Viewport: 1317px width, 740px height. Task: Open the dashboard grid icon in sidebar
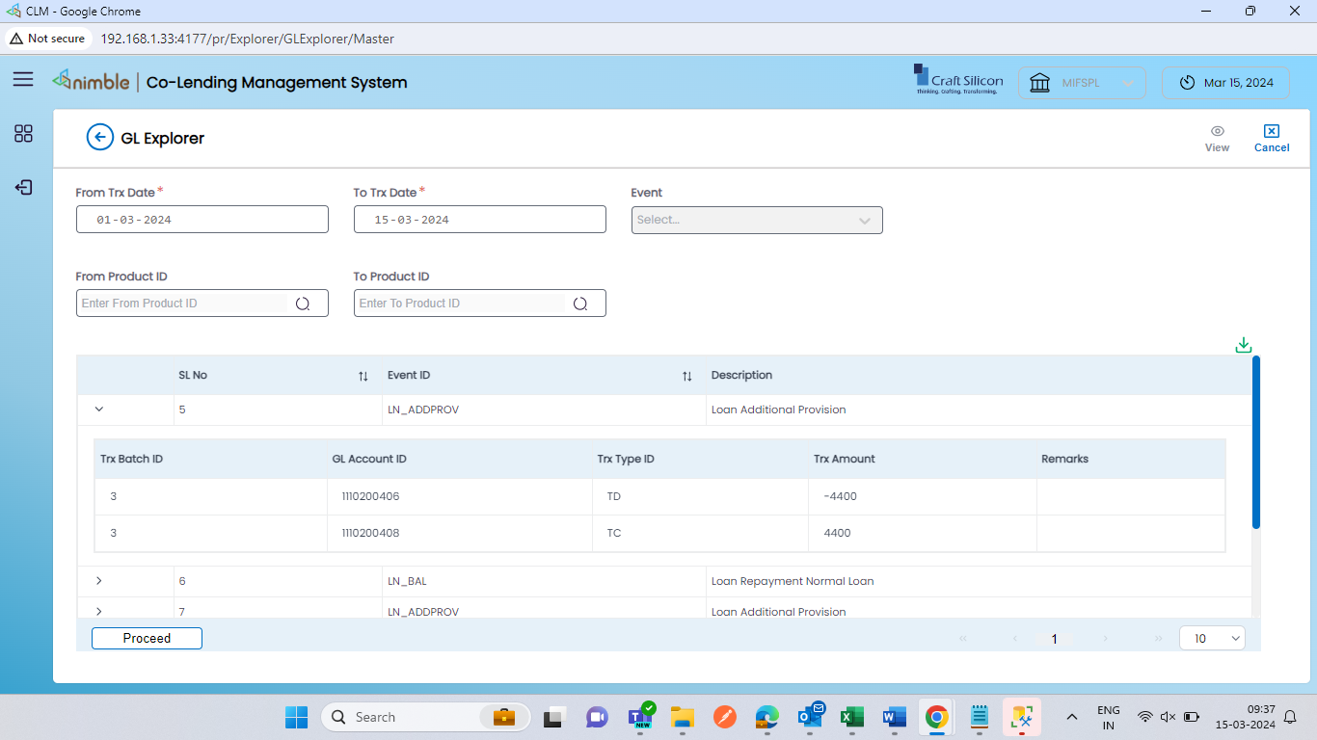23,134
